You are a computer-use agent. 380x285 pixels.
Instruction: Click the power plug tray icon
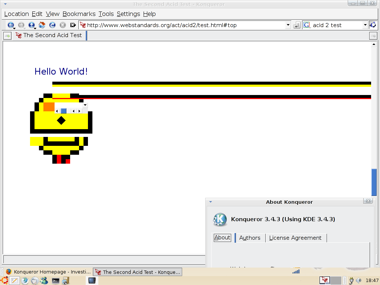click(x=351, y=281)
